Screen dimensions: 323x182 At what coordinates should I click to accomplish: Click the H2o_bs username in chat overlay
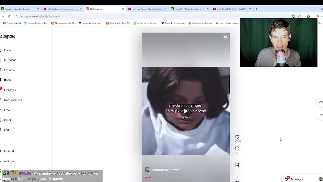[x=25, y=173]
